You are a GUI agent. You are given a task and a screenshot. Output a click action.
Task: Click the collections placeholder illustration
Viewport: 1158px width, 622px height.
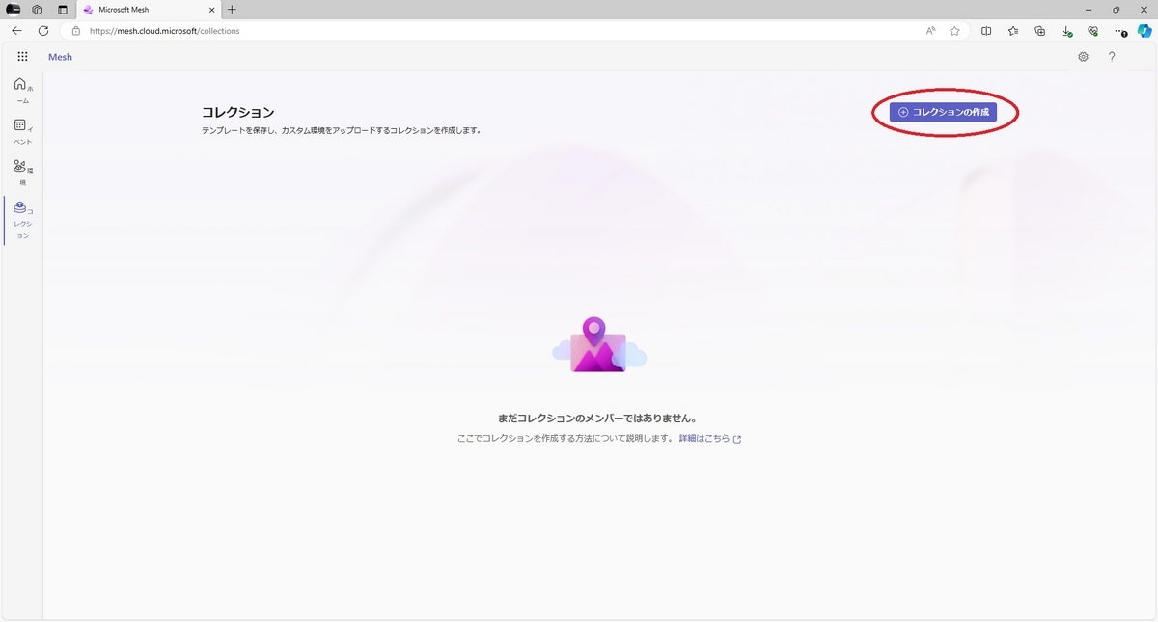pyautogui.click(x=598, y=345)
